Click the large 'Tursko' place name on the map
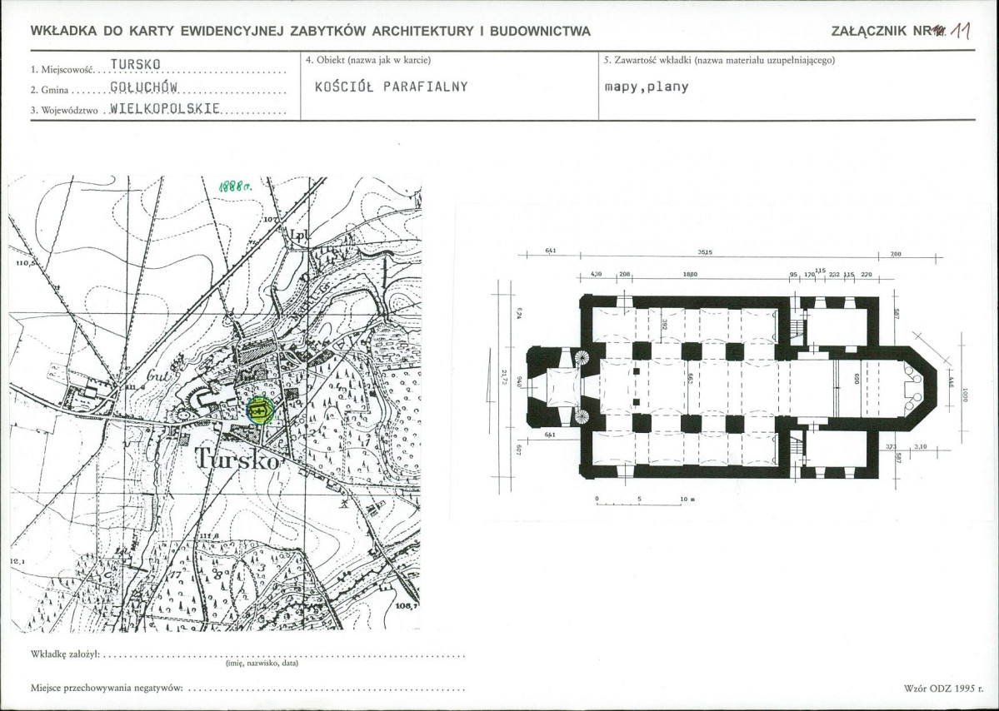999x711 pixels. pyautogui.click(x=237, y=458)
